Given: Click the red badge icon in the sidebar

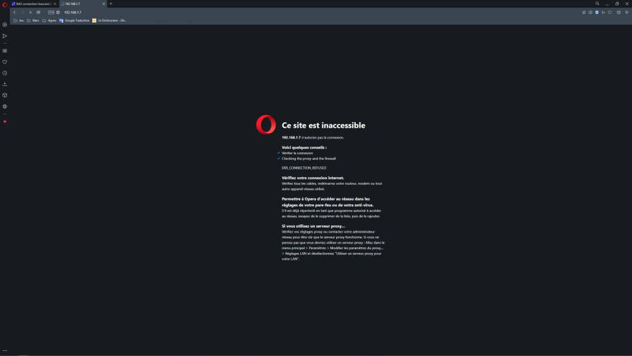Looking at the screenshot, I should click(5, 121).
